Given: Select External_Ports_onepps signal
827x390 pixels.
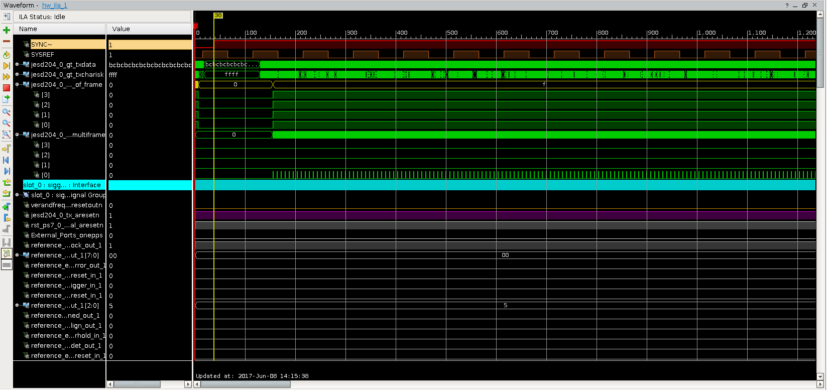Looking at the screenshot, I should point(67,235).
